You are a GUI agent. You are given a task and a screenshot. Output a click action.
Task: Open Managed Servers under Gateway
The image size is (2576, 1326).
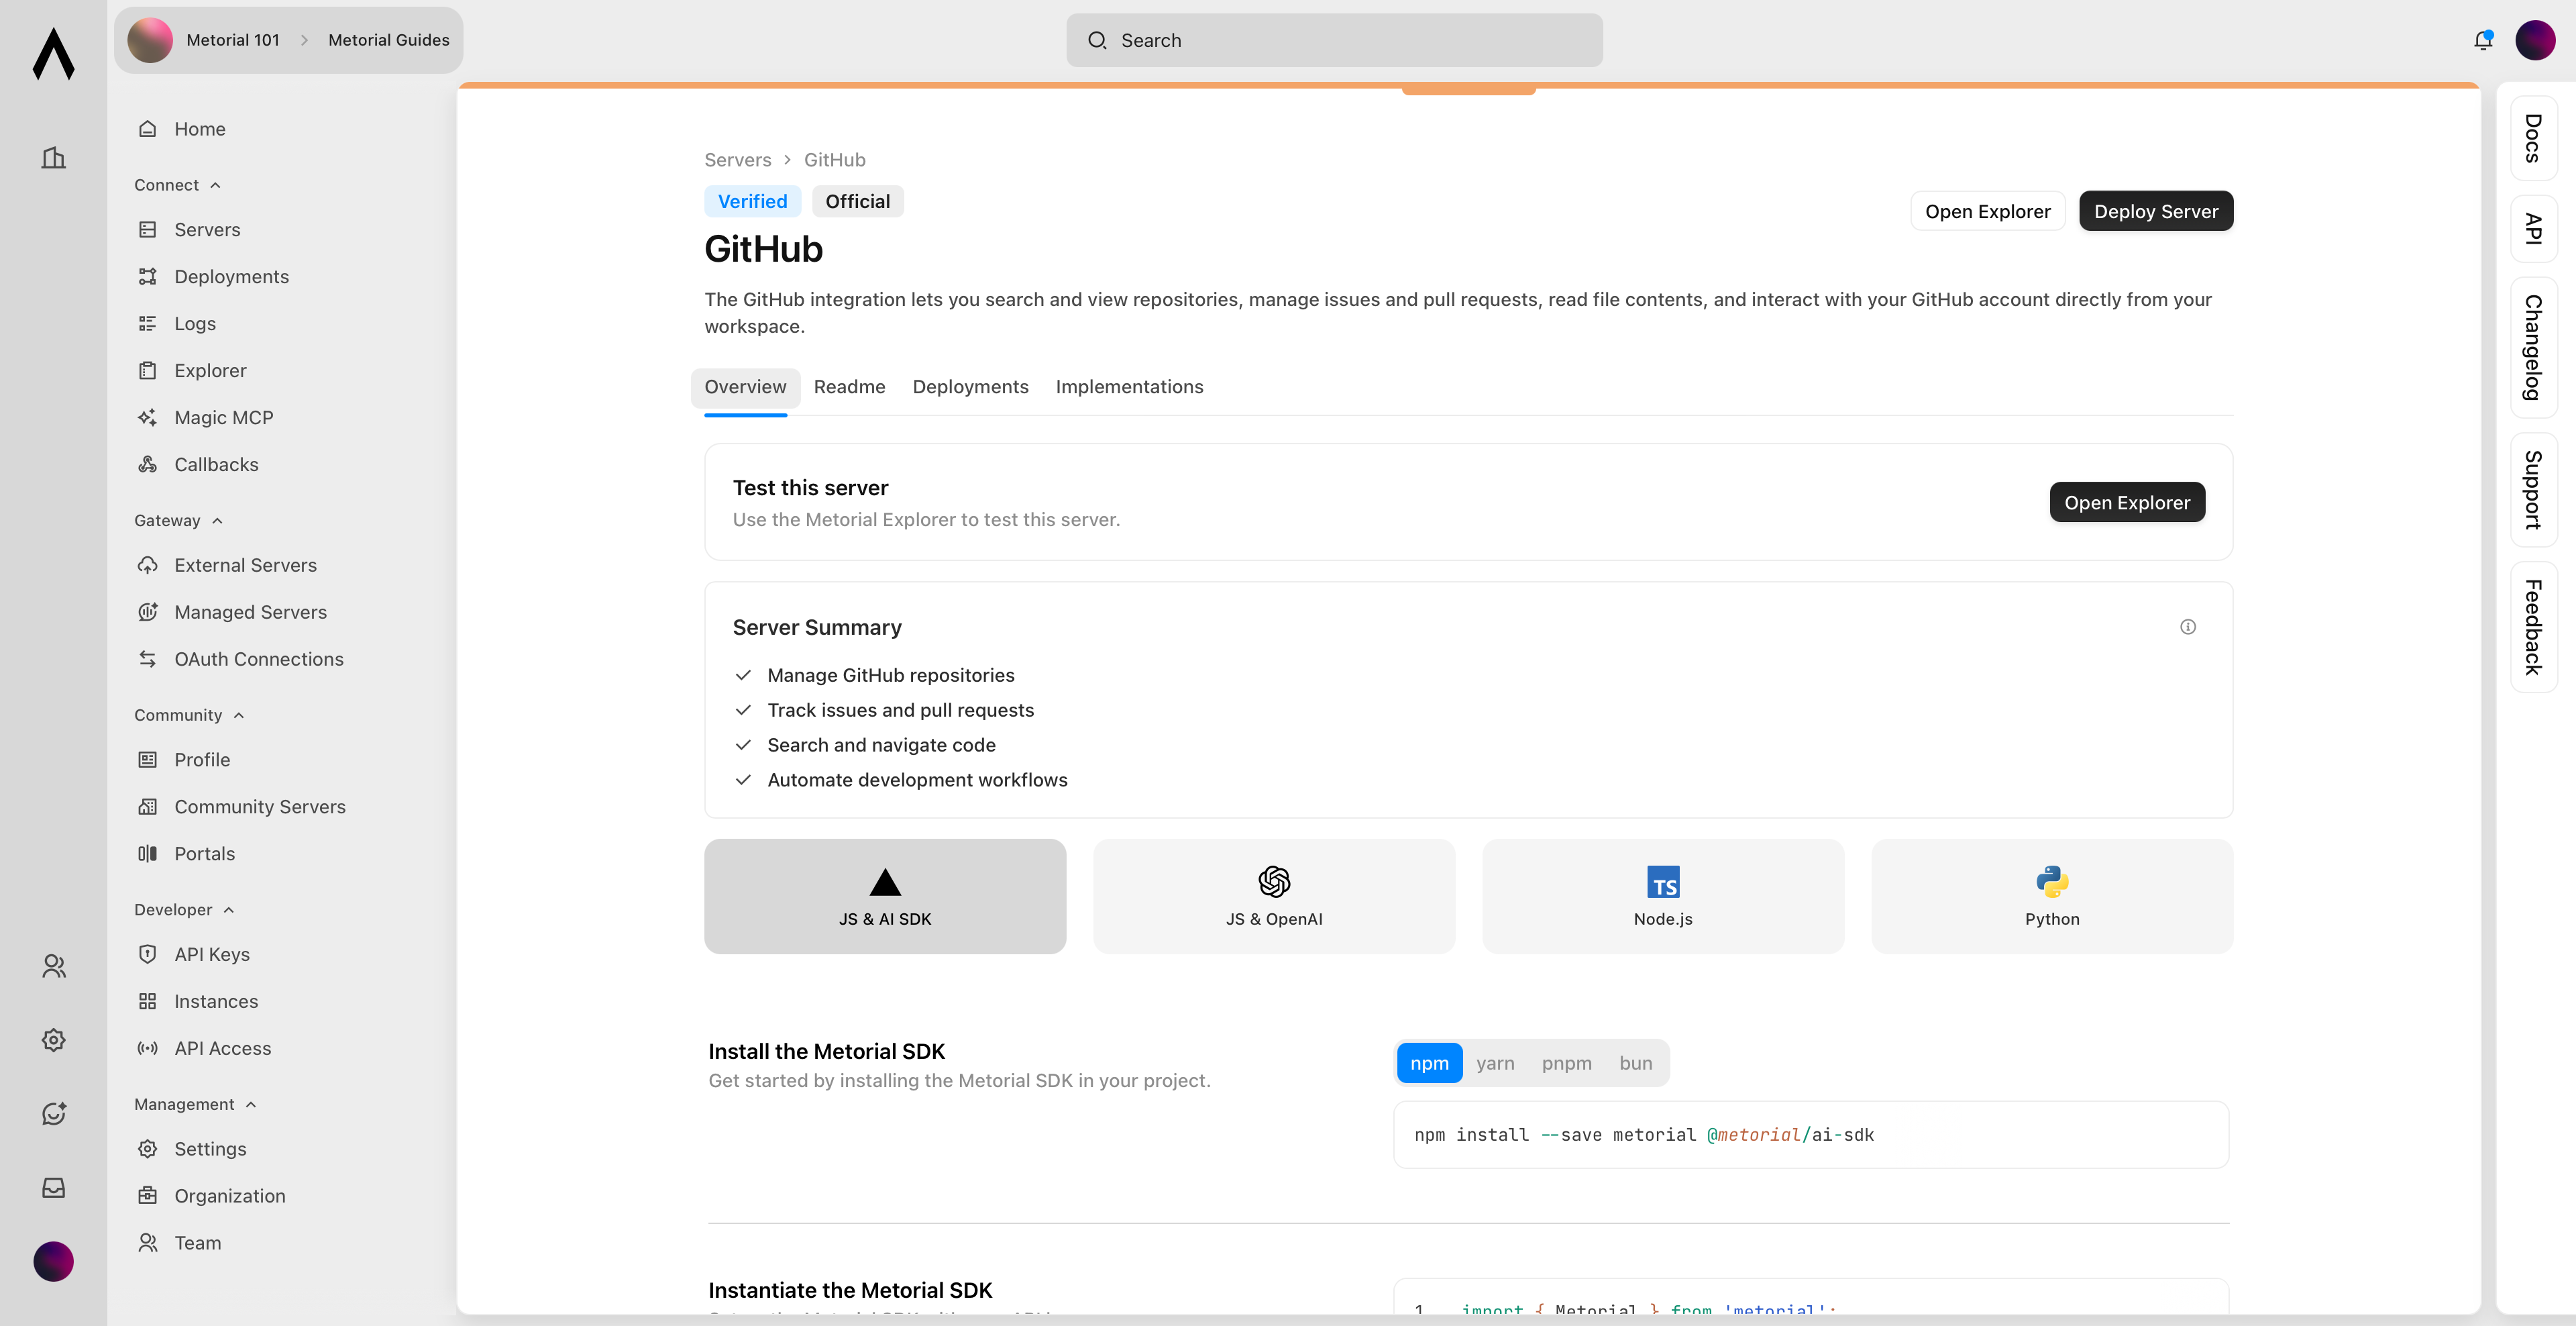tap(250, 611)
